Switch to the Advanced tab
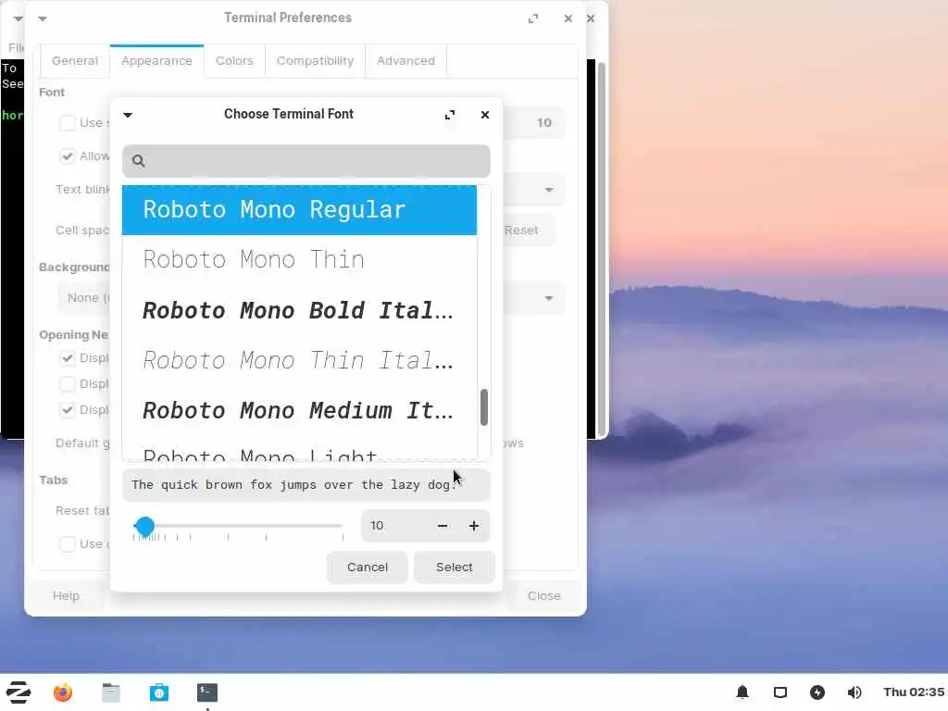Screen dimensions: 948x711 pos(405,61)
